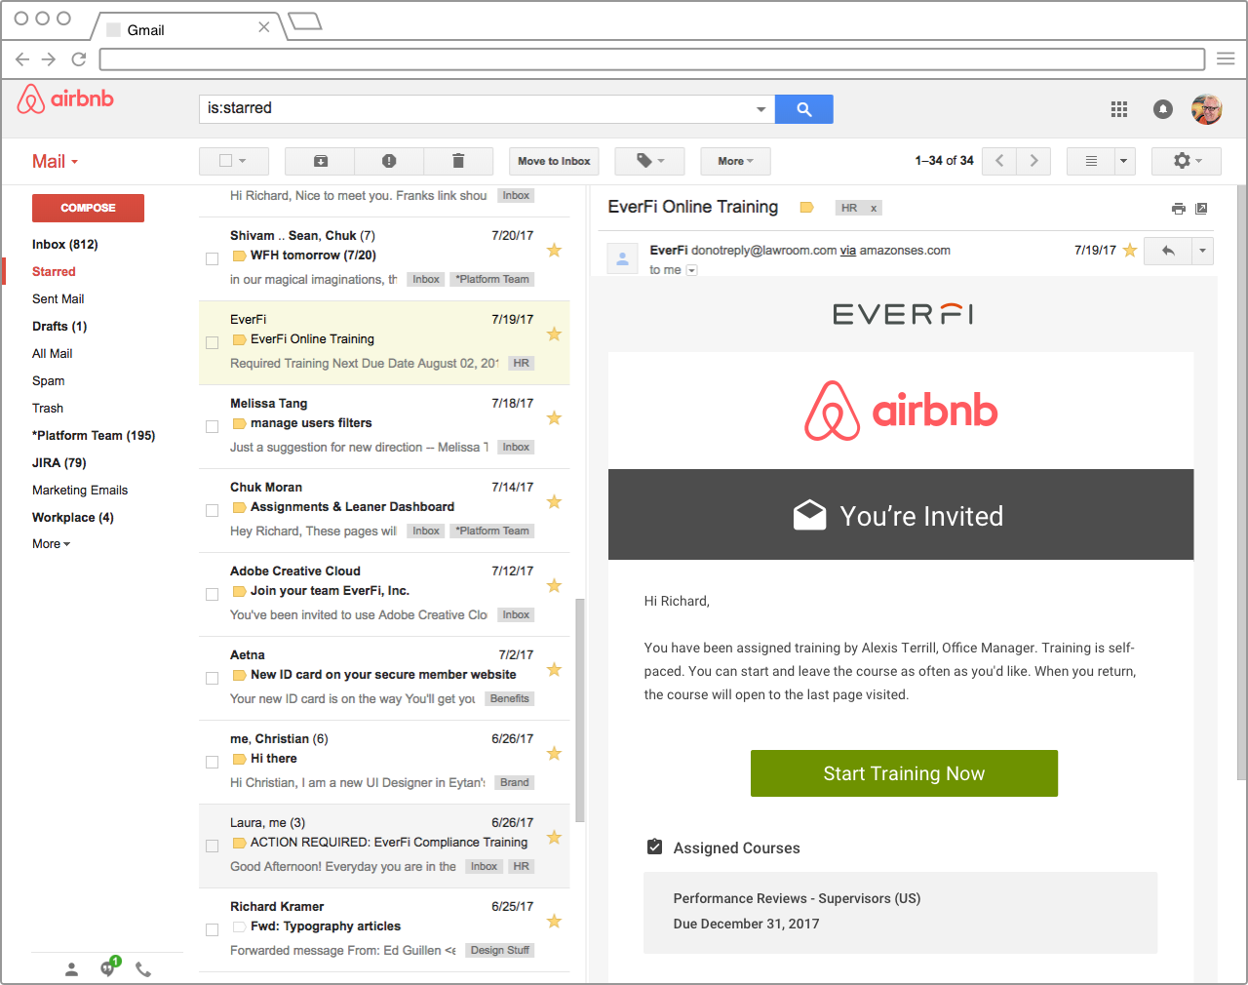Click the message list scrollbar
The width and height of the screenshot is (1248, 985).
[580, 710]
